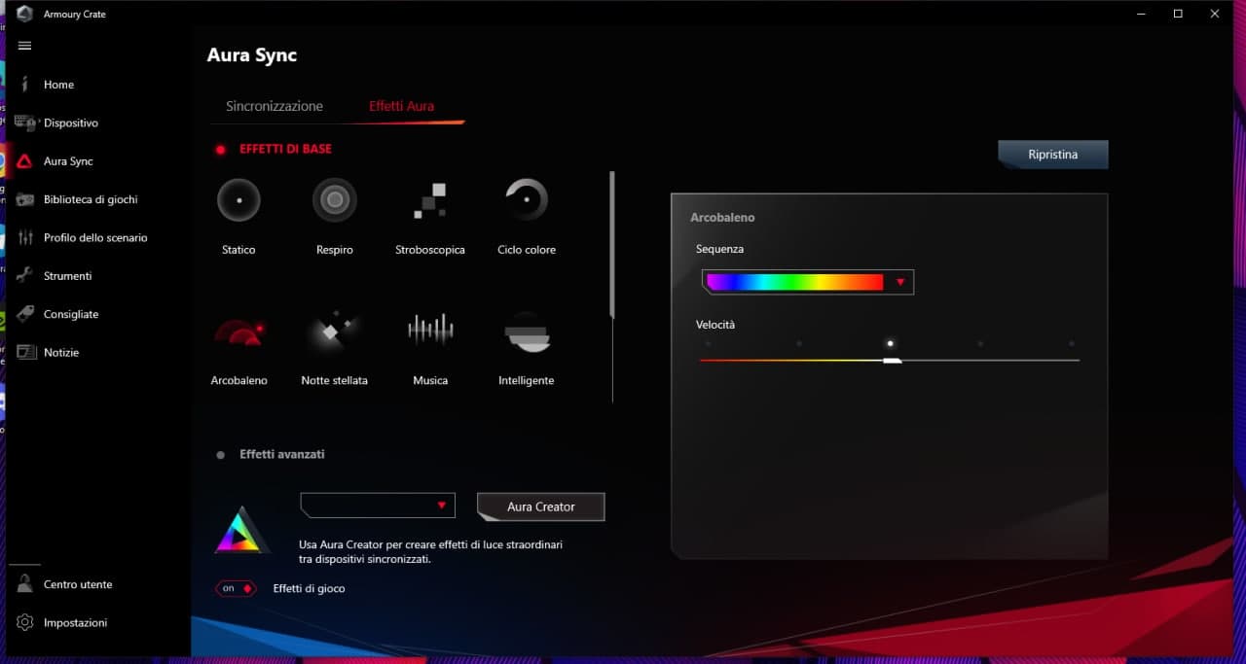This screenshot has width=1246, height=664.
Task: Click the Biblioteca di giochi gamepad icon
Action: 24,199
